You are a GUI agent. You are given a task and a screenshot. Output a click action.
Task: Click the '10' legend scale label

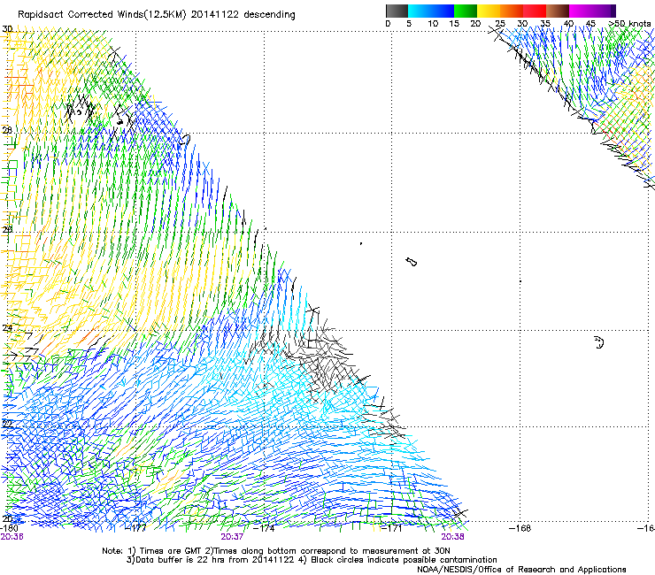(433, 24)
